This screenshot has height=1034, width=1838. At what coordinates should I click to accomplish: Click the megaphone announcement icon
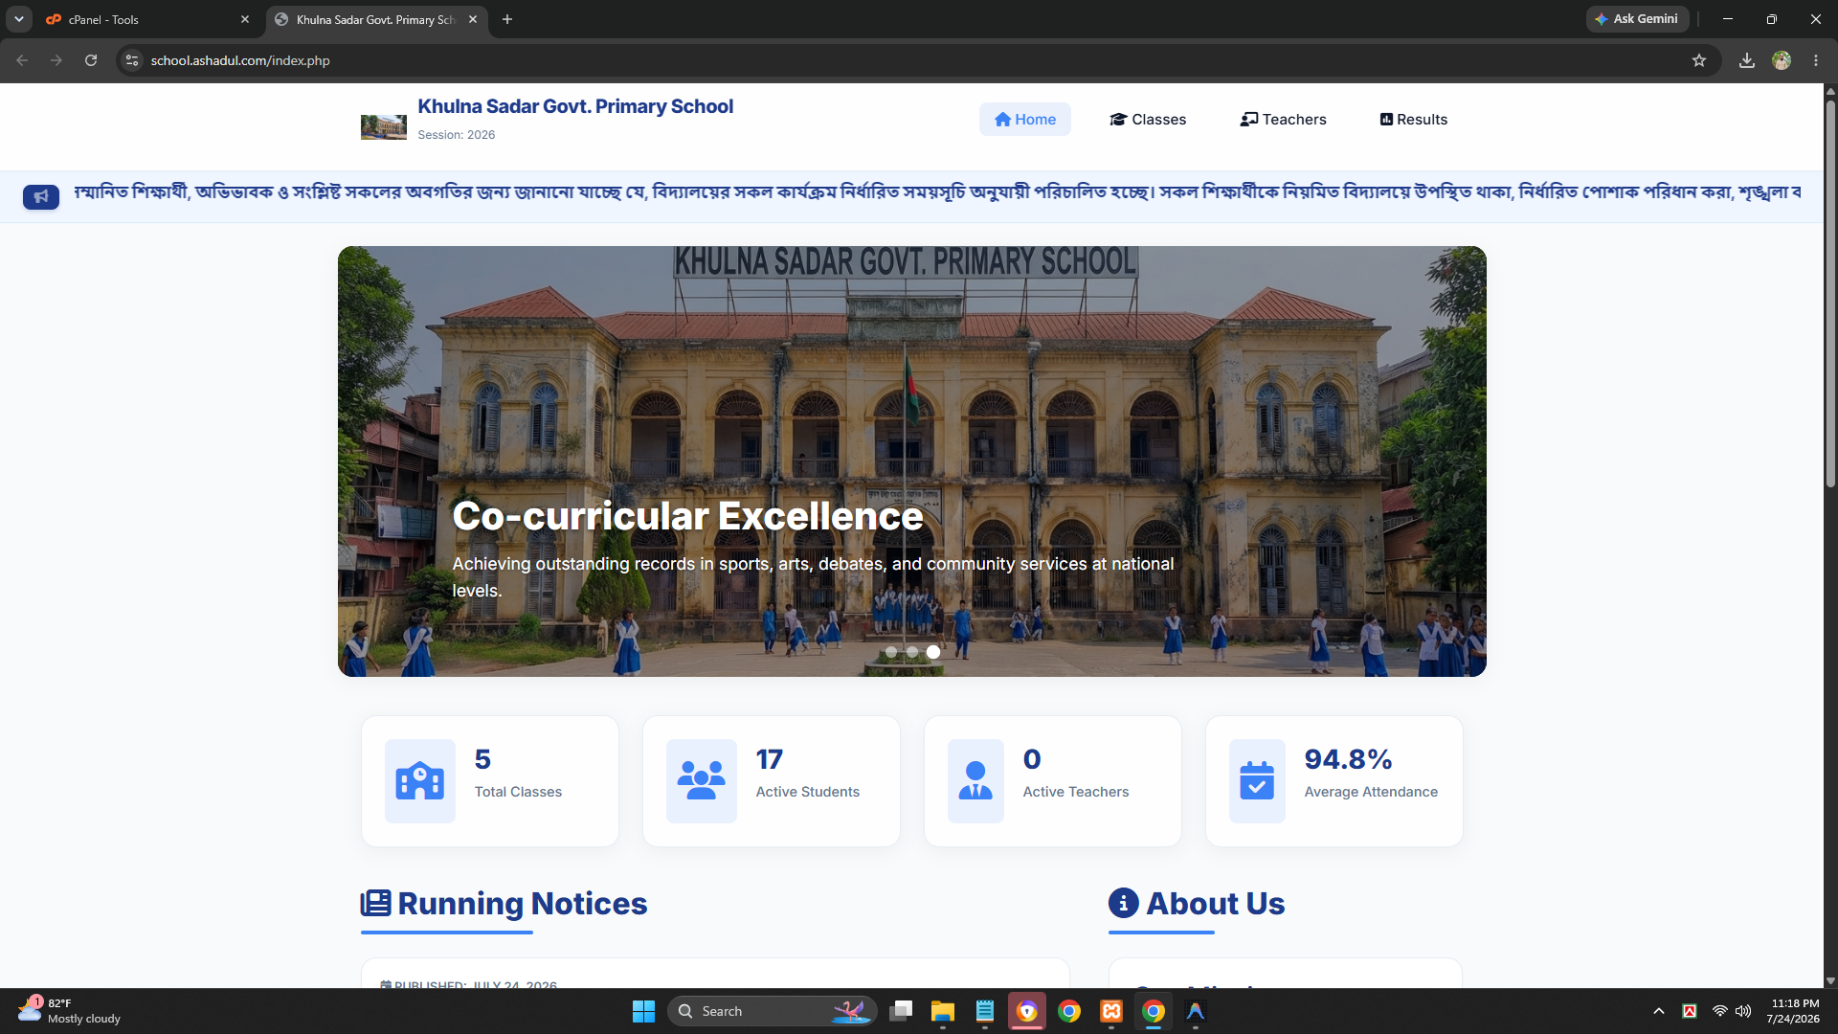41,196
